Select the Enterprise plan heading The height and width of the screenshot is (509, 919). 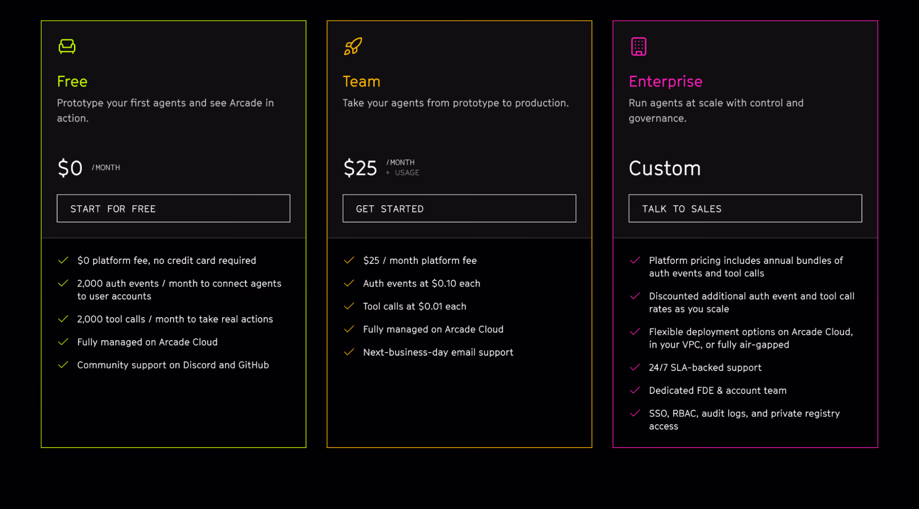pos(665,81)
